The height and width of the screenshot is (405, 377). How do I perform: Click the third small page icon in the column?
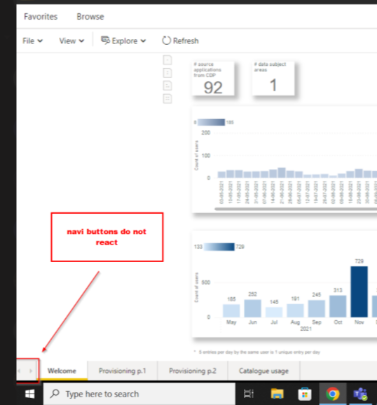pyautogui.click(x=167, y=85)
